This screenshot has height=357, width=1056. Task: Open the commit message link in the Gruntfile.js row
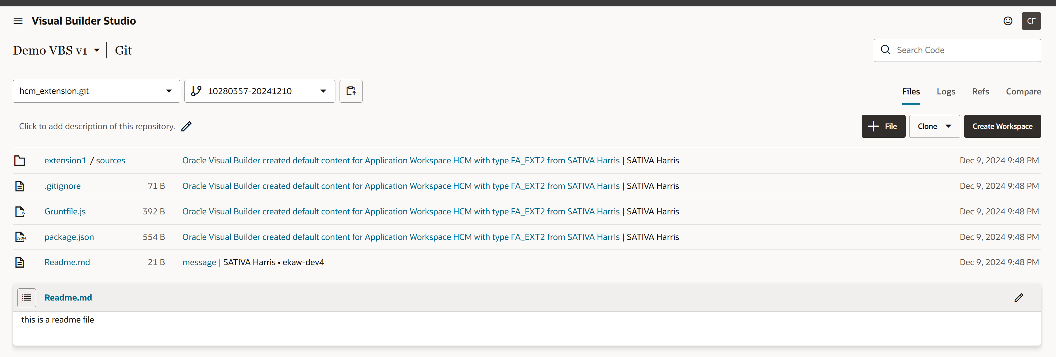point(401,212)
